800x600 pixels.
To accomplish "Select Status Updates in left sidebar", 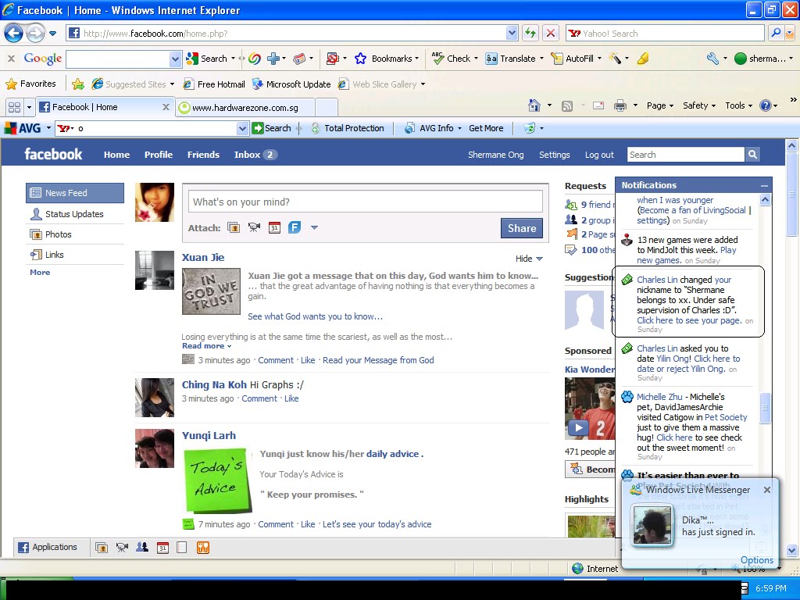I will coord(75,214).
